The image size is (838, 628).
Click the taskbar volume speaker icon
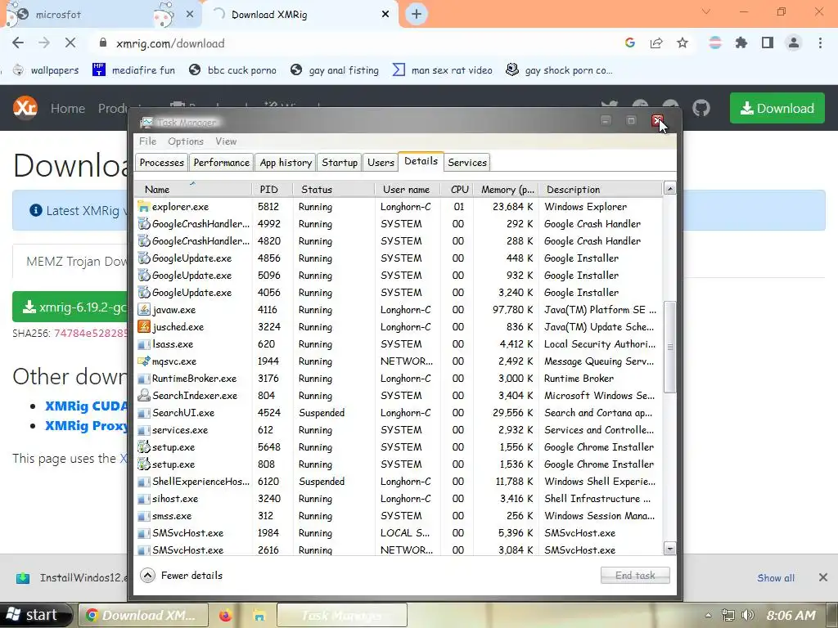point(748,615)
